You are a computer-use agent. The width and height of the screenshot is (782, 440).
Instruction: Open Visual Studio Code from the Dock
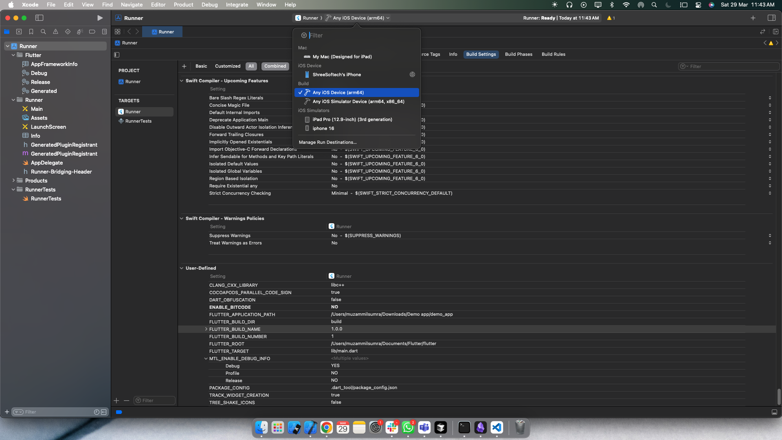[496, 427]
